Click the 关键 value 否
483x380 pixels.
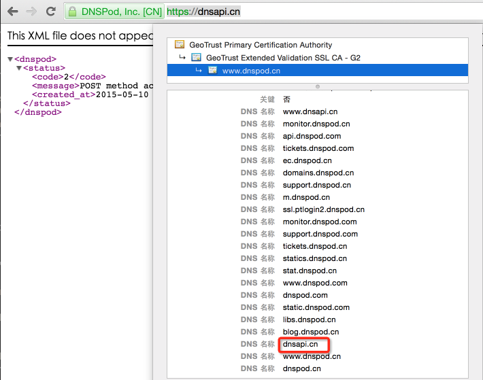(x=286, y=99)
